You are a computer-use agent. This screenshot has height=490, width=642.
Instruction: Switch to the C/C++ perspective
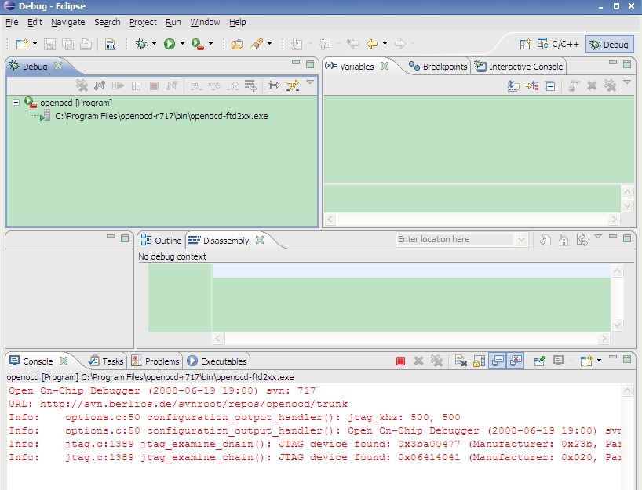coord(558,44)
